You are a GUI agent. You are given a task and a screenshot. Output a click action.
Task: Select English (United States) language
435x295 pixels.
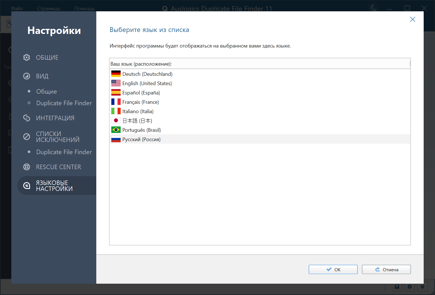click(x=147, y=83)
